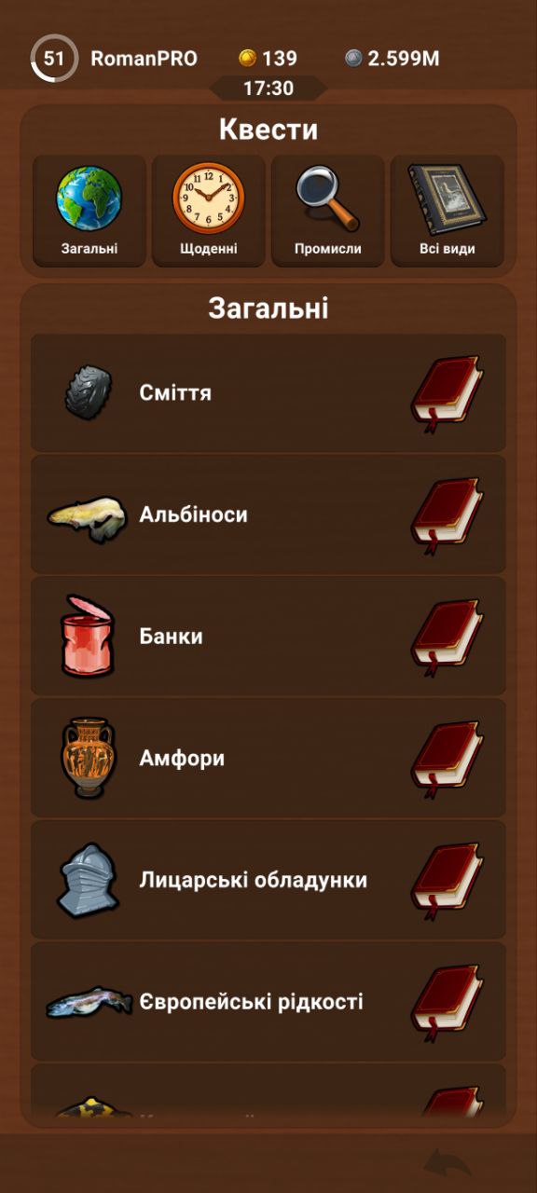Select the Амфори quest row
Image resolution: width=537 pixels, height=1193 pixels.
268,759
